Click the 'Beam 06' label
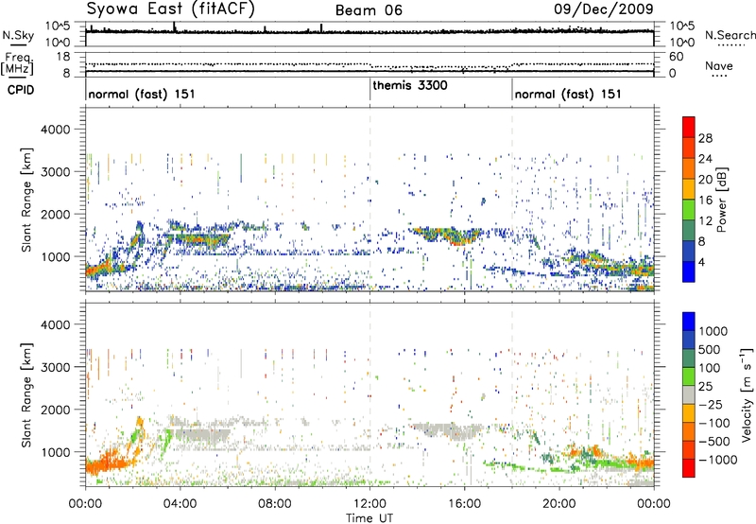Image resolution: width=756 pixels, height=524 pixels. pyautogui.click(x=369, y=10)
